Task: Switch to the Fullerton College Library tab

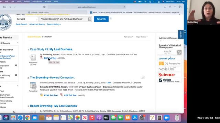Action: tap(38, 12)
